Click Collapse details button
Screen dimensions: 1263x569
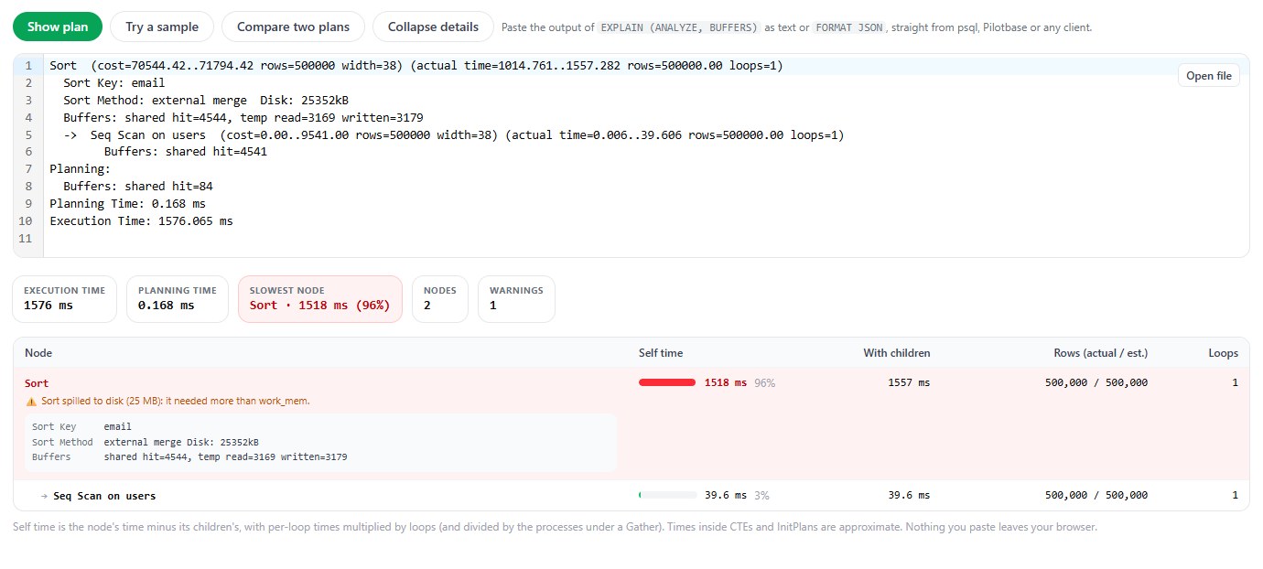[x=433, y=27]
